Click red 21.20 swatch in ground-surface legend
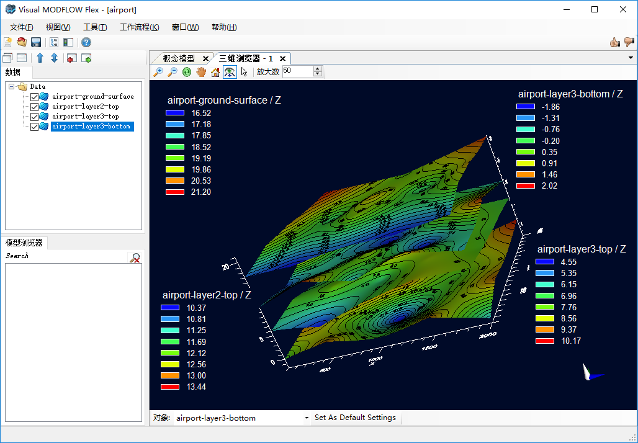The width and height of the screenshot is (638, 443). click(x=175, y=192)
